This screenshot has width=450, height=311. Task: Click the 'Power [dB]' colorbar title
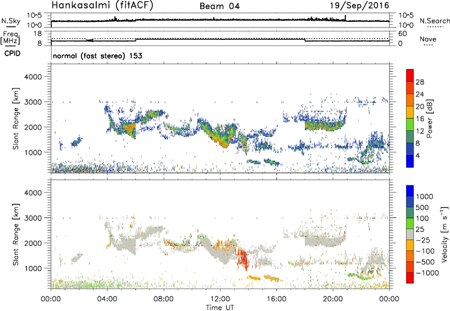[429, 118]
